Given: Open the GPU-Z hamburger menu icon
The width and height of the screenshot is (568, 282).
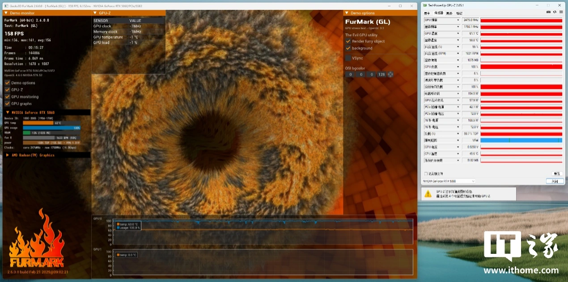Looking at the screenshot, I should click(561, 13).
